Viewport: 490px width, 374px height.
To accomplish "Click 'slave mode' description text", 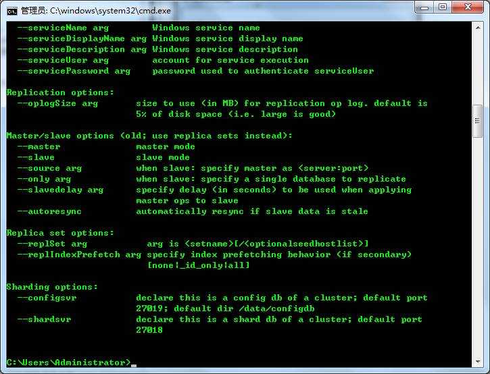I will (163, 158).
